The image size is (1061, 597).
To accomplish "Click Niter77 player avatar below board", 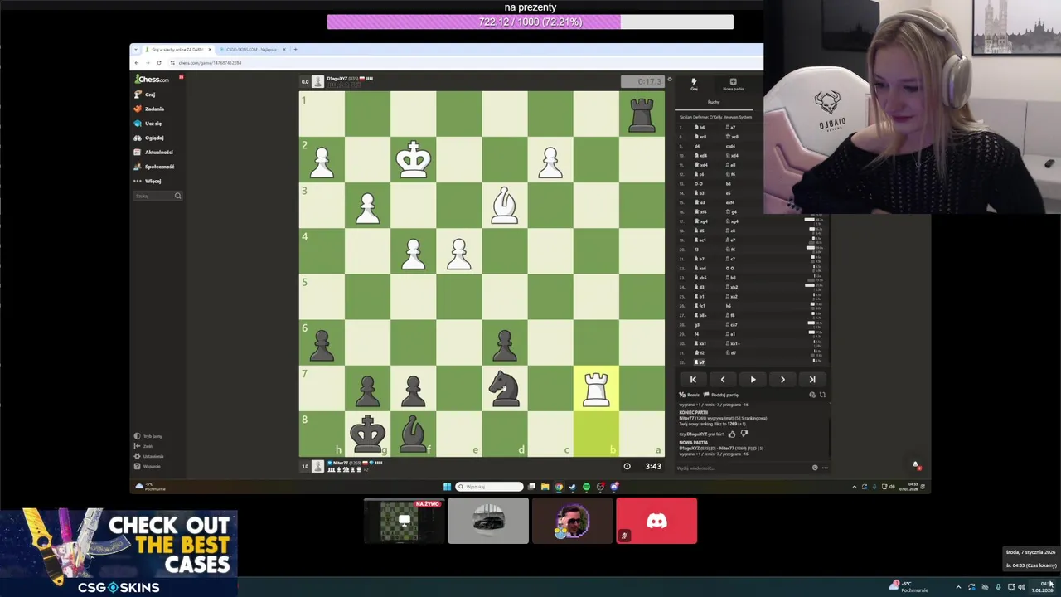I will click(x=317, y=466).
